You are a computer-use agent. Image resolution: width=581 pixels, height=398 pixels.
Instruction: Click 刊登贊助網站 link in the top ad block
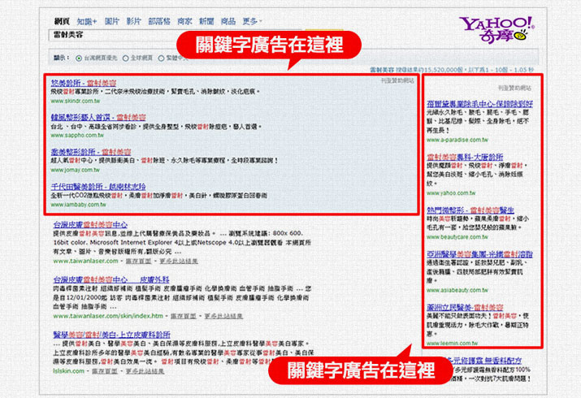coord(397,80)
